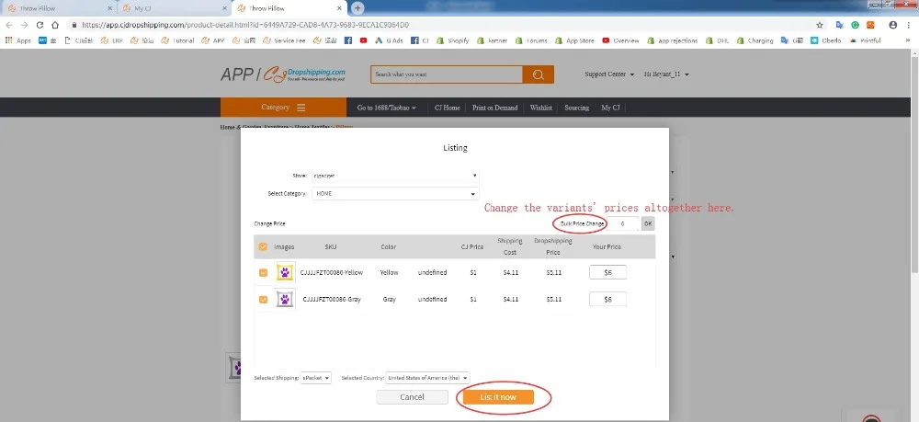Go back with the browser back arrow
Viewport: 919px width, 422px height.
[x=9, y=25]
